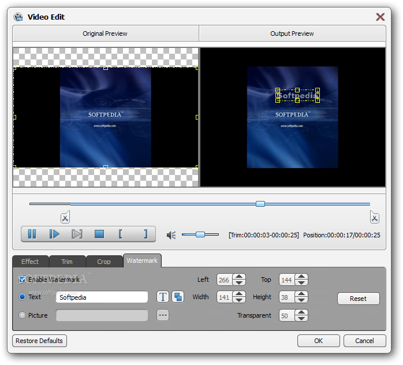Click the timeline position slider thumb
Screen dimensions: 403x365
[260, 204]
